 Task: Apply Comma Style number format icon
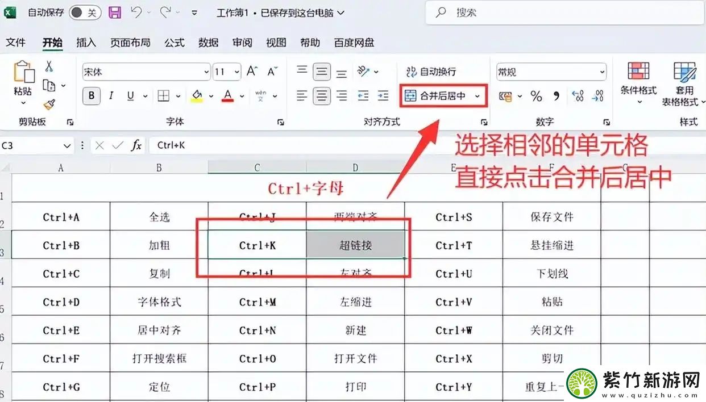(557, 97)
